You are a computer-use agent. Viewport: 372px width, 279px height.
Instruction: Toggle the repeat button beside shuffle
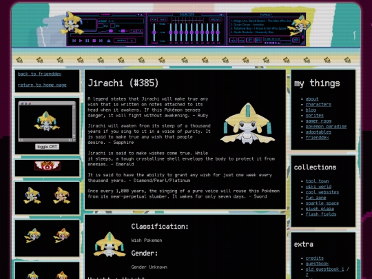tap(132, 41)
